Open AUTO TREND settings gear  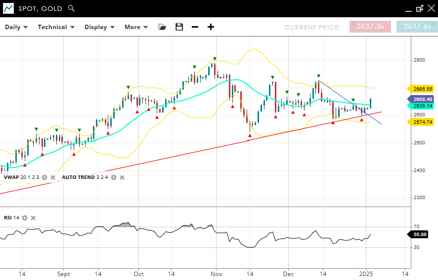coord(114,177)
